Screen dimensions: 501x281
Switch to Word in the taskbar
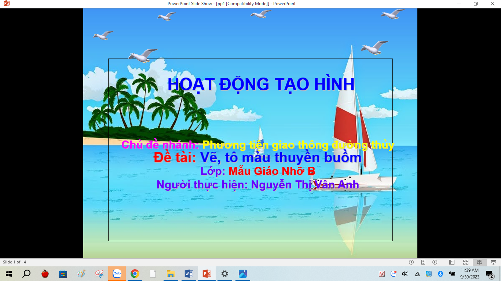pyautogui.click(x=189, y=273)
